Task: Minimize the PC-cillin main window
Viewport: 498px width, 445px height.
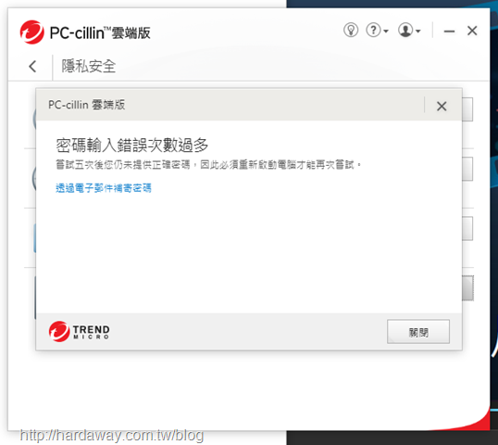Action: 449,32
